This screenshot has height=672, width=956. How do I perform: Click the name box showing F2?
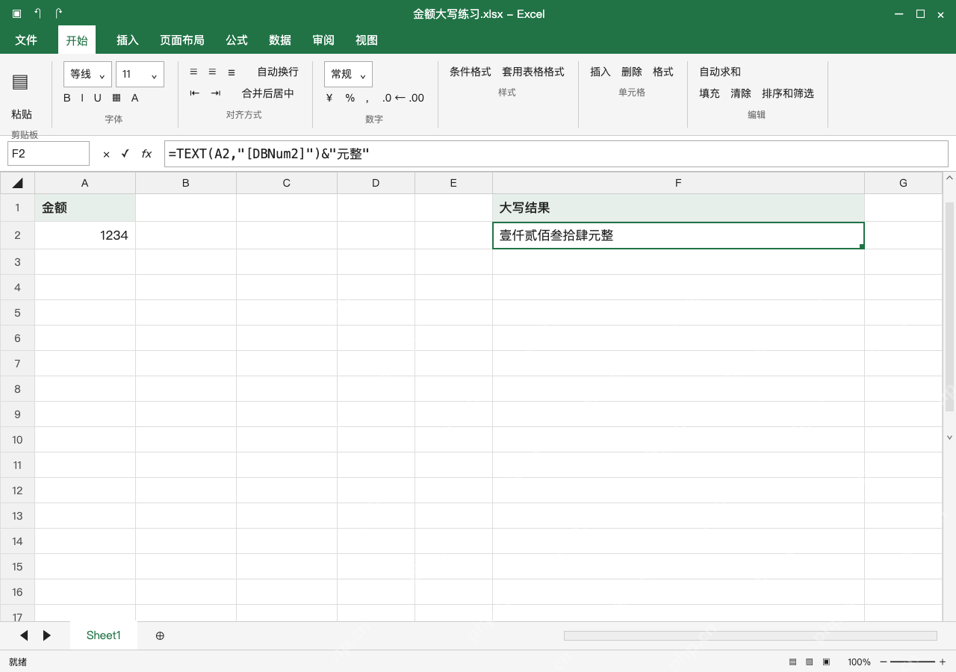click(x=49, y=154)
